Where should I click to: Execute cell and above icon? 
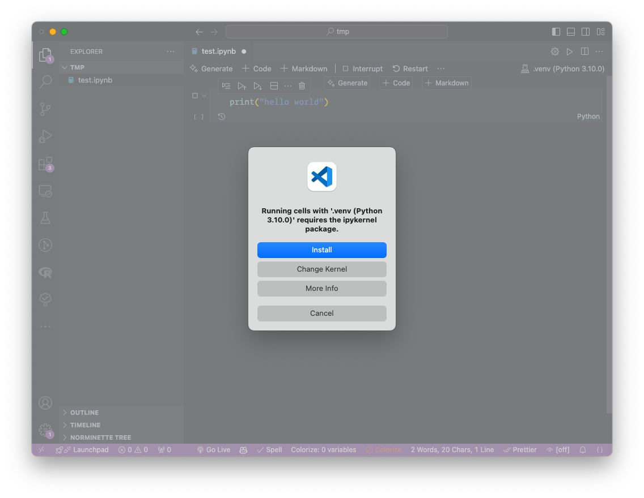[242, 85]
